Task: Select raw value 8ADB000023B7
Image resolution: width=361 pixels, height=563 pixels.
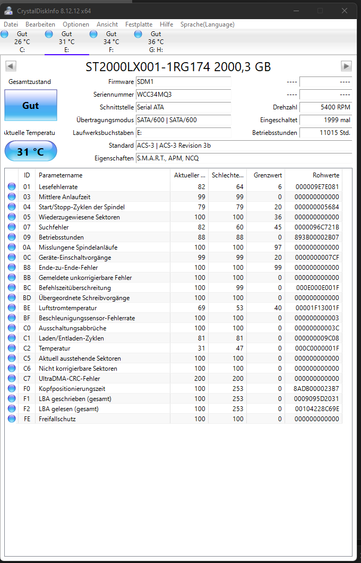Action: click(317, 388)
